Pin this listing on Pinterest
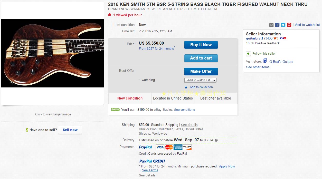The height and width of the screenshot is (179, 322). [x=289, y=25]
